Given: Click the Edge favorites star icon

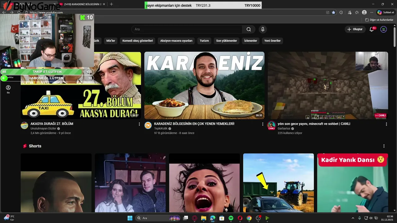Looking at the screenshot, I should pos(333,12).
